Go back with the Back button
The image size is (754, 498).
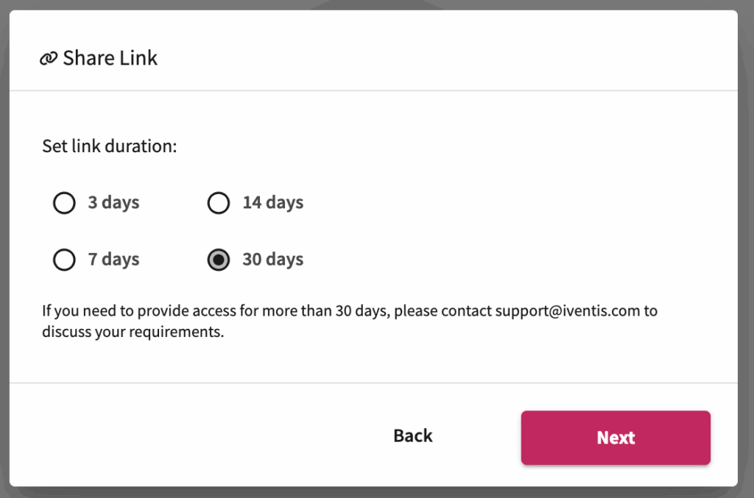pyautogui.click(x=412, y=436)
